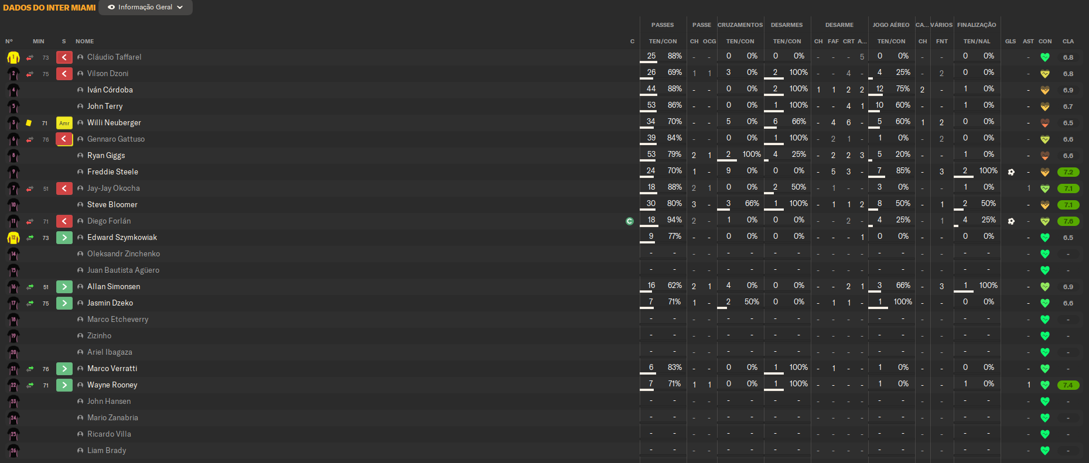Click the swap arrows icon on Wayne Rooney row
1089x463 pixels.
(30, 385)
